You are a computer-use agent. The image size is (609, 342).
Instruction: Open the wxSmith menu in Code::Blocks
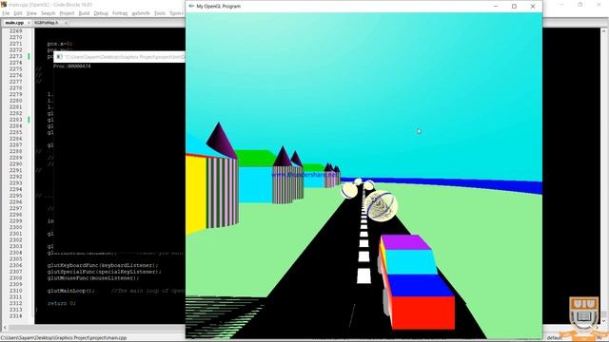coord(141,13)
